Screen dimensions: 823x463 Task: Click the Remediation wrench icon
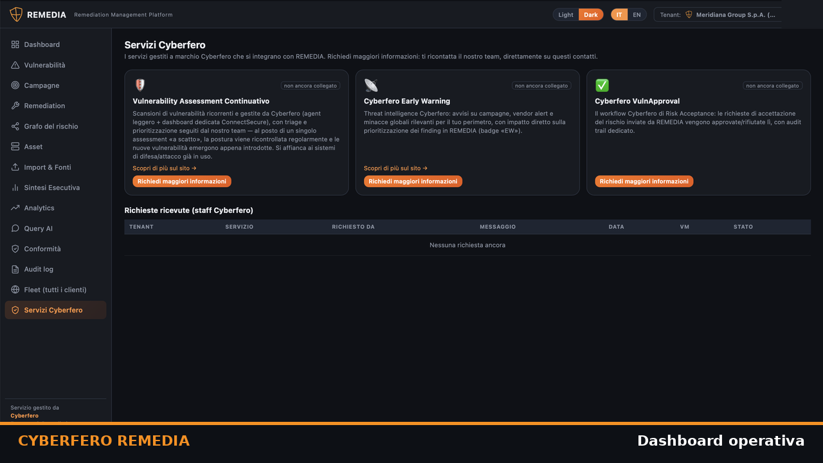15,105
